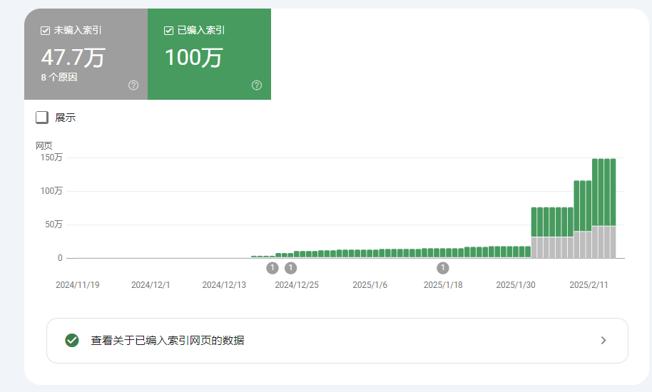This screenshot has width=652, height=392.
Task: Uncheck the 未编入索引 checkbox
Action: [46, 30]
